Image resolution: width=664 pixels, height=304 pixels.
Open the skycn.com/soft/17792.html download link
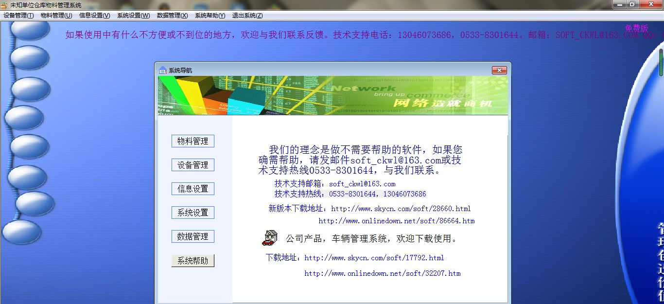point(374,258)
